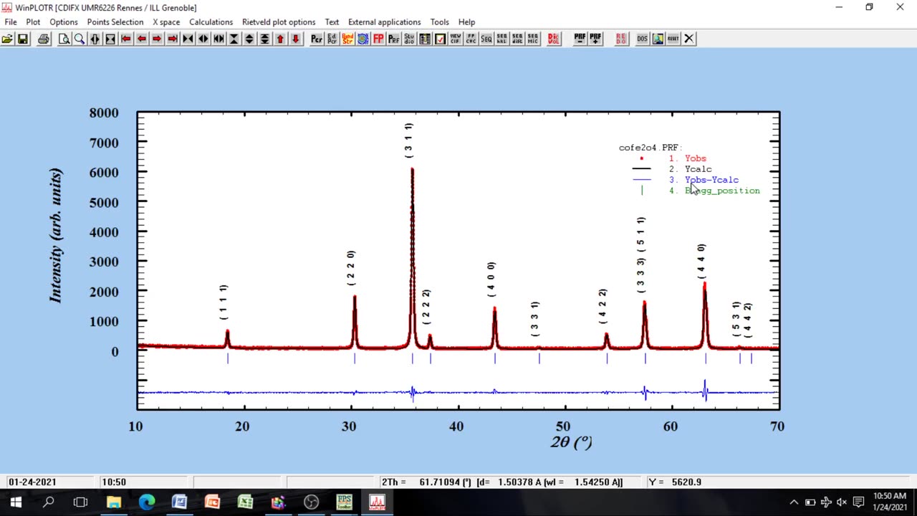Launch FullProf with the red FP icon
The width and height of the screenshot is (917, 516).
tap(378, 39)
